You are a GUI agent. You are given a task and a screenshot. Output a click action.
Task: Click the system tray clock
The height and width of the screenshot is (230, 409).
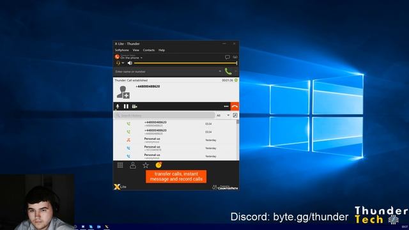(405, 227)
